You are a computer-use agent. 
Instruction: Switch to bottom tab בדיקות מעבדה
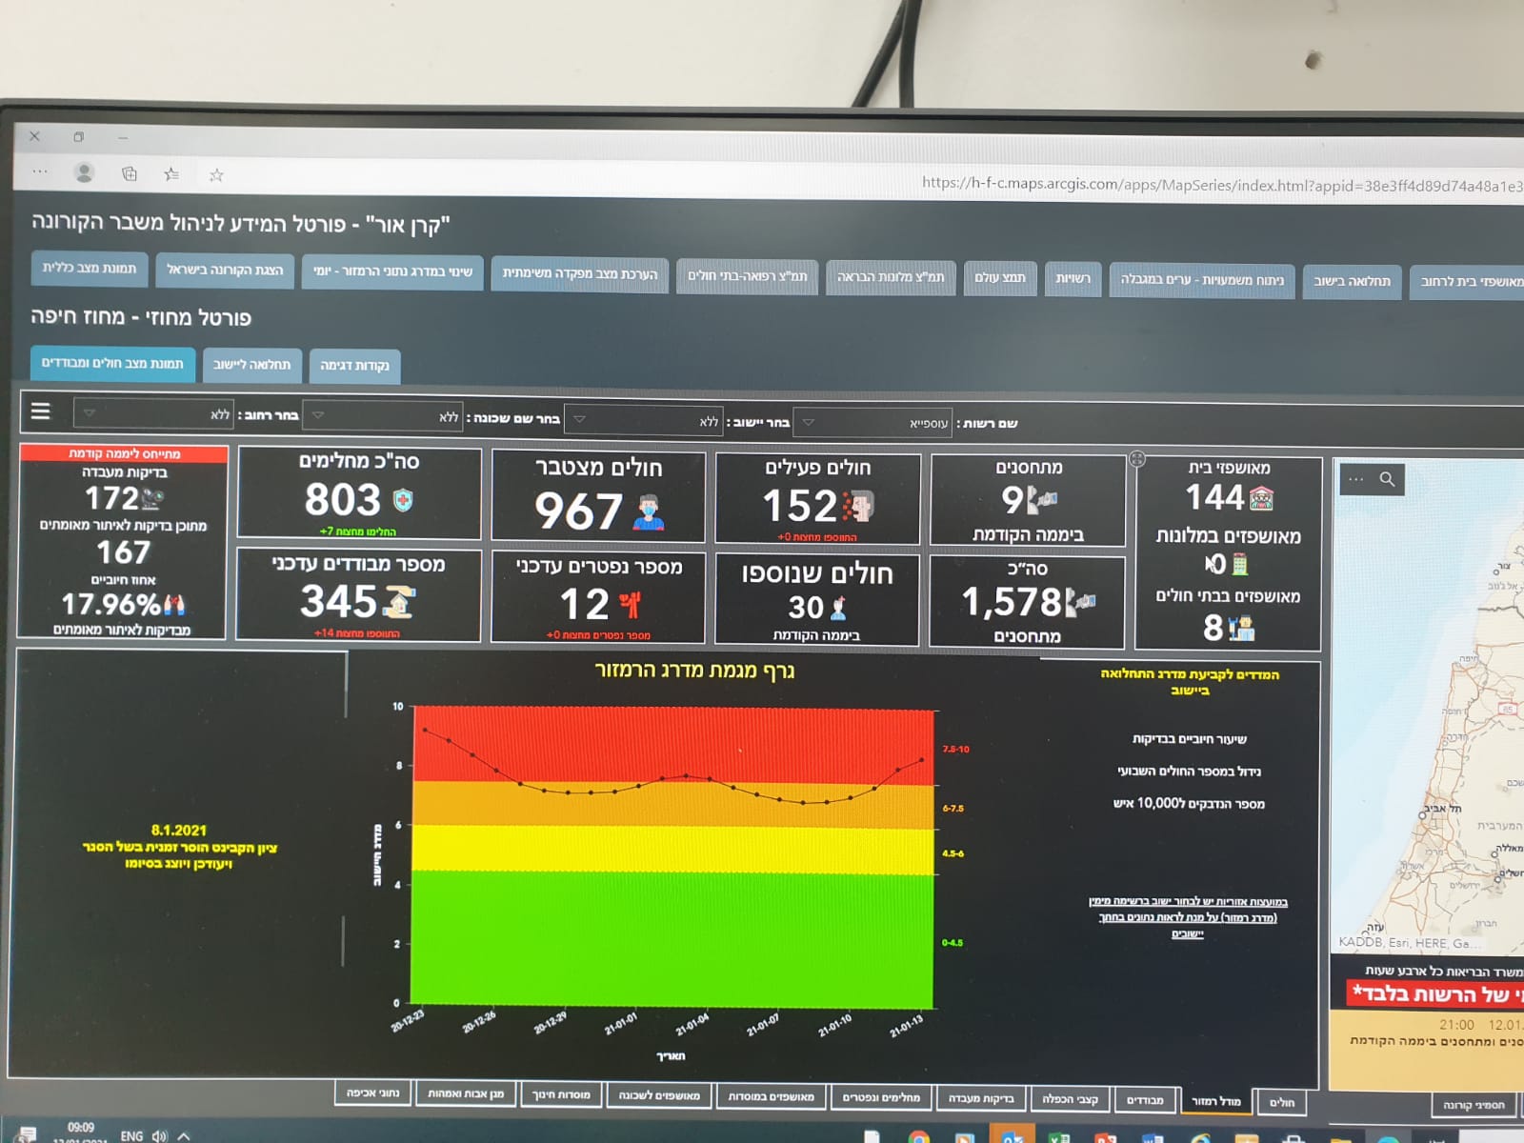point(981,1098)
